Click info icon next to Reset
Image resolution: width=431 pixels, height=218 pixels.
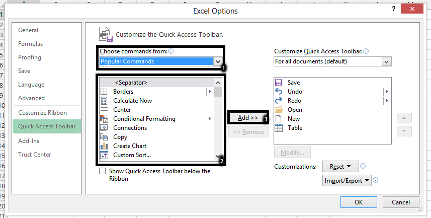point(363,166)
